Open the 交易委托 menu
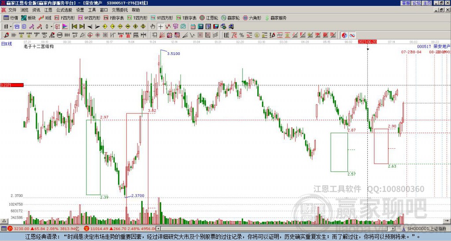The image size is (451, 241). tap(120, 10)
